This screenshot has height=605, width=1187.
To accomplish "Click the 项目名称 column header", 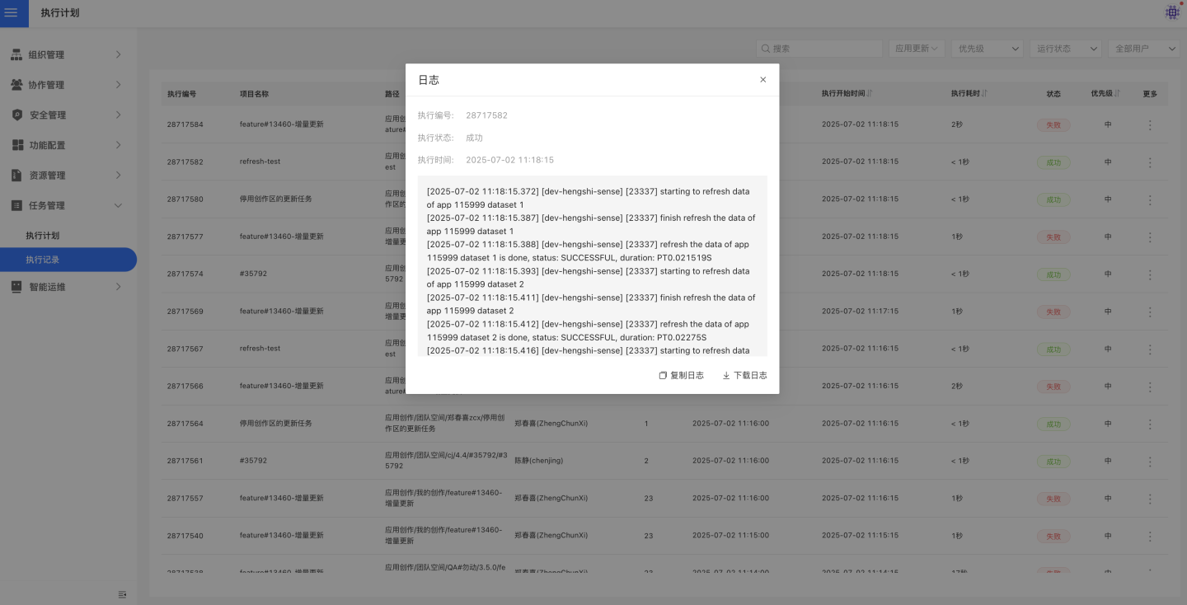I will (254, 94).
